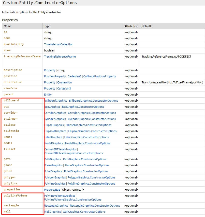The width and height of the screenshot is (205, 217).
Task: Open BoxGraphics.ConstructorOptions link
Action: point(83,107)
